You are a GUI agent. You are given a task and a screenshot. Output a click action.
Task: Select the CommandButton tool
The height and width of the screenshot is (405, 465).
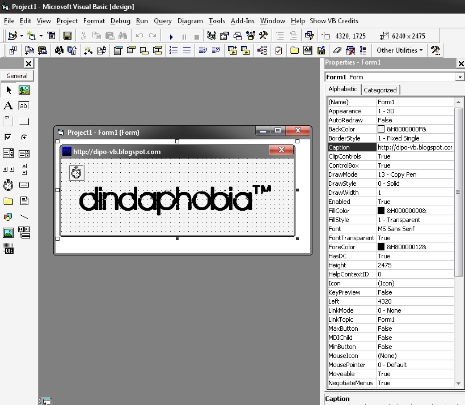23,121
